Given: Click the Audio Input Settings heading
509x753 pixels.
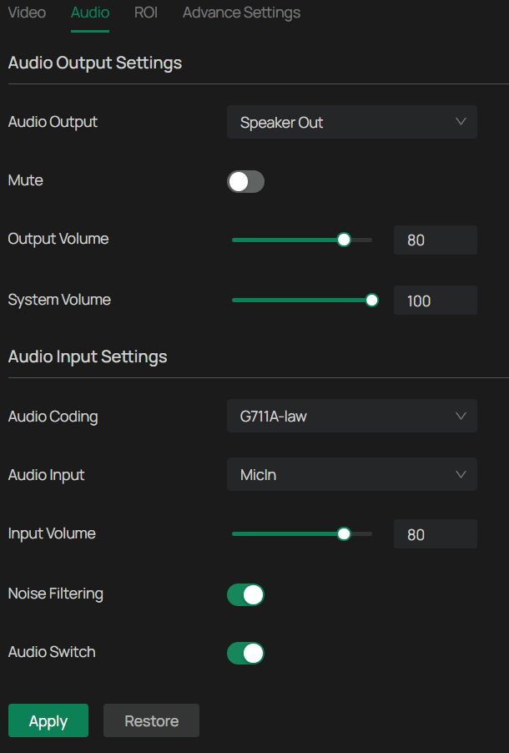Looking at the screenshot, I should click(x=88, y=356).
